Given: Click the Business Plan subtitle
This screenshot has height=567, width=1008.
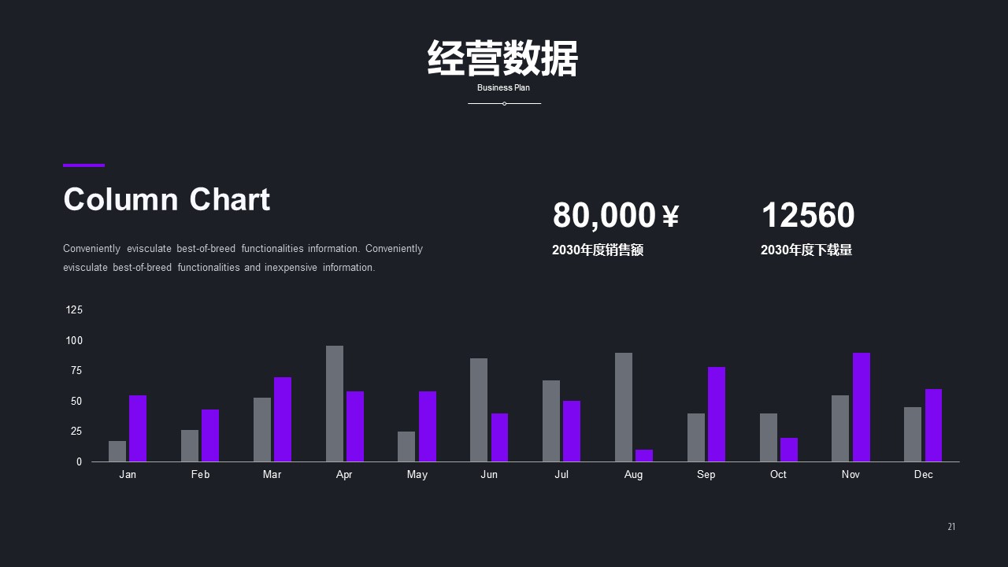Looking at the screenshot, I should [x=503, y=87].
